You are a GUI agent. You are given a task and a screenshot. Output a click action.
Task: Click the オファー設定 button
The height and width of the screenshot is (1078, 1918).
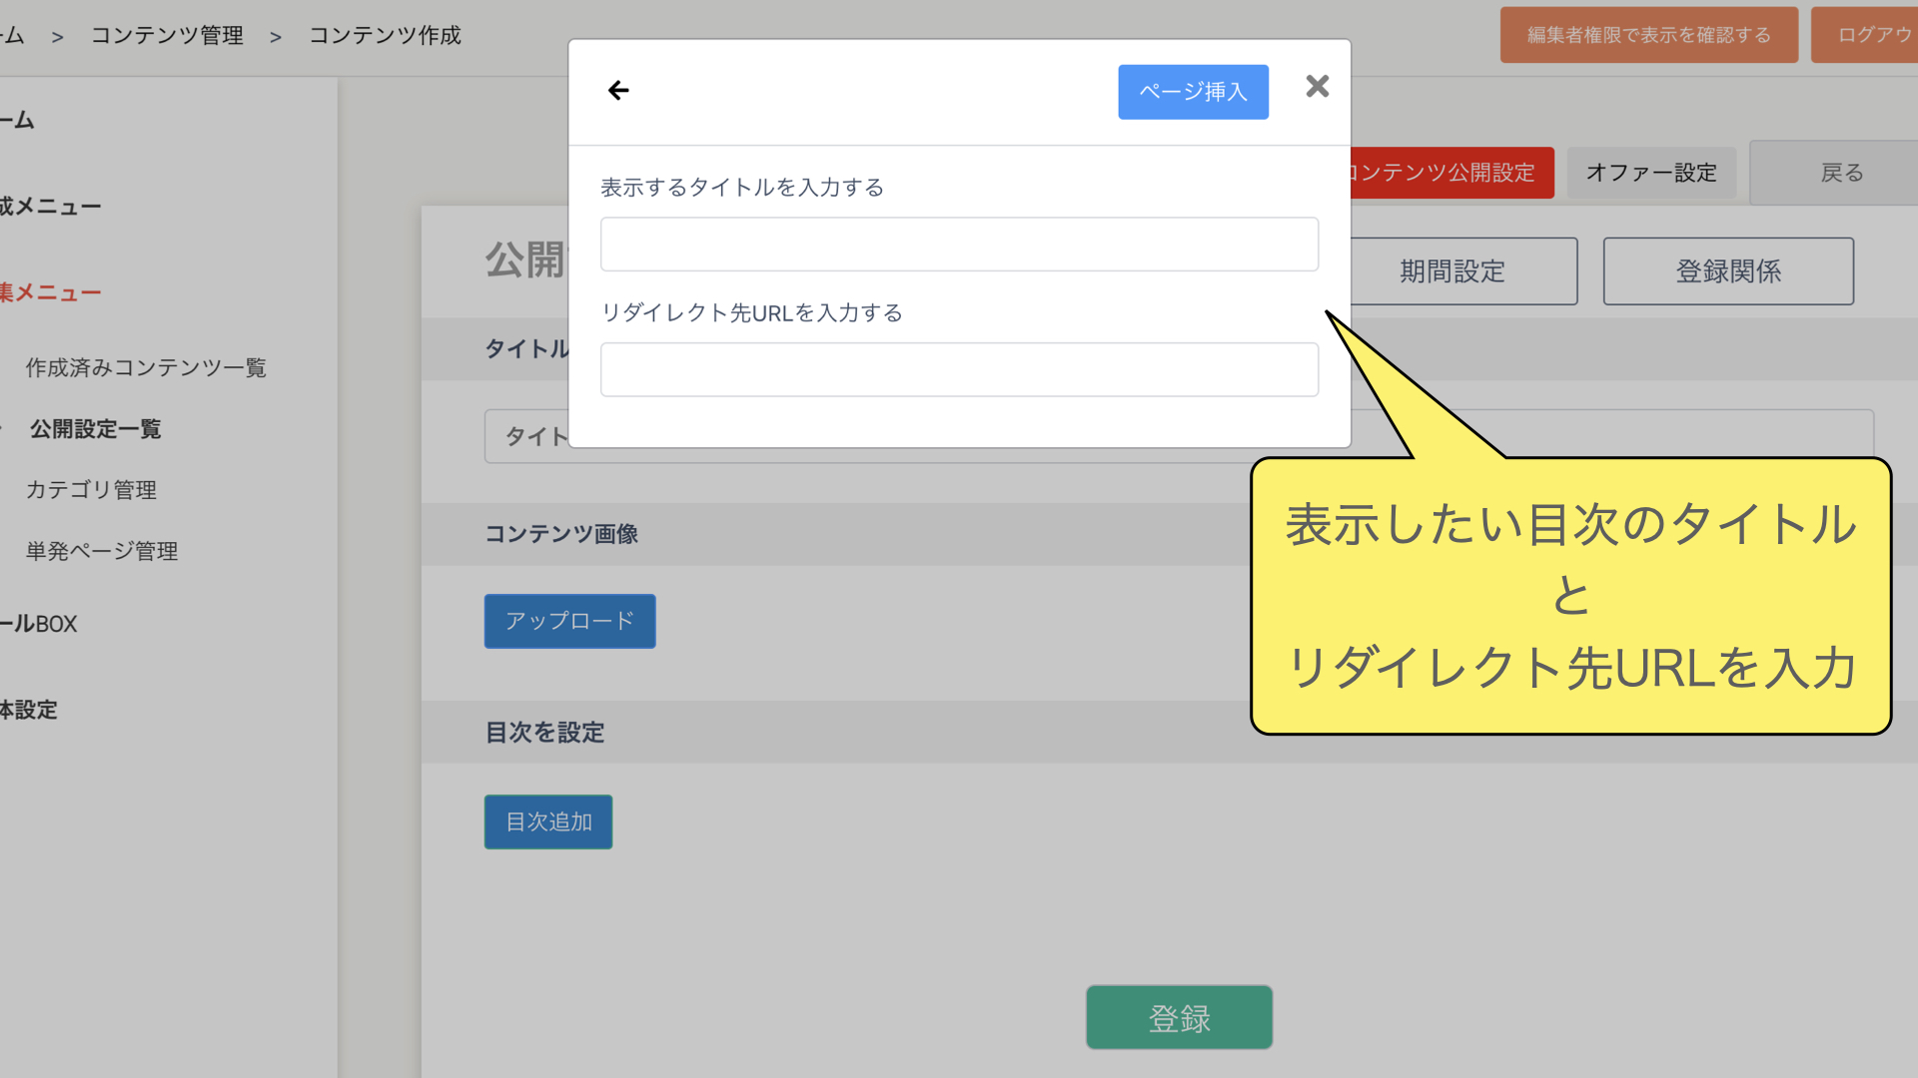(1650, 173)
